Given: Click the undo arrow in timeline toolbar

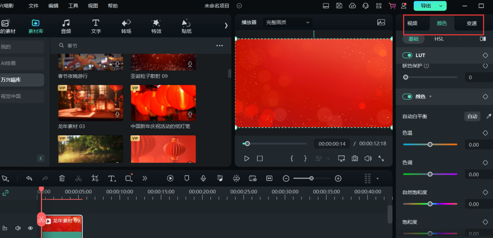Looking at the screenshot, I should click(x=29, y=178).
